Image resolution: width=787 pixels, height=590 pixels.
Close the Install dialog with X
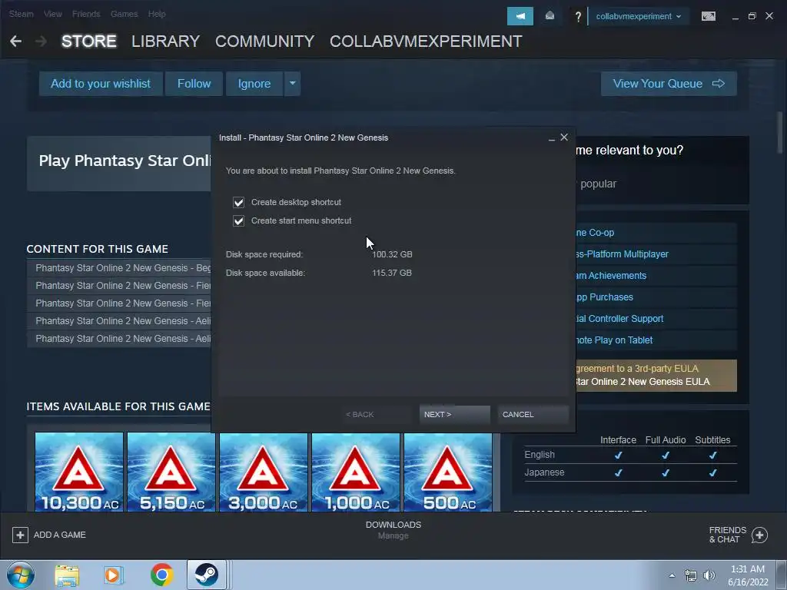coord(564,137)
